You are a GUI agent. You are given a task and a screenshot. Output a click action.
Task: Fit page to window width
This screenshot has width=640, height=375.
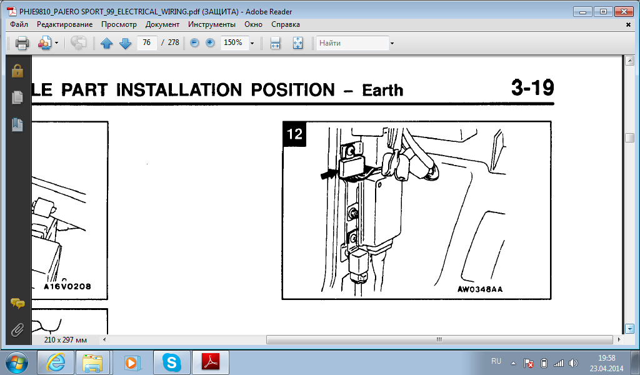[275, 43]
